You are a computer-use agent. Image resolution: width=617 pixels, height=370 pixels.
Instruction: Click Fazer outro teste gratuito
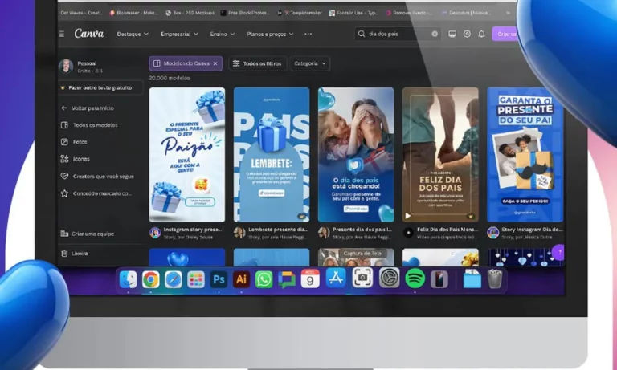(x=100, y=87)
